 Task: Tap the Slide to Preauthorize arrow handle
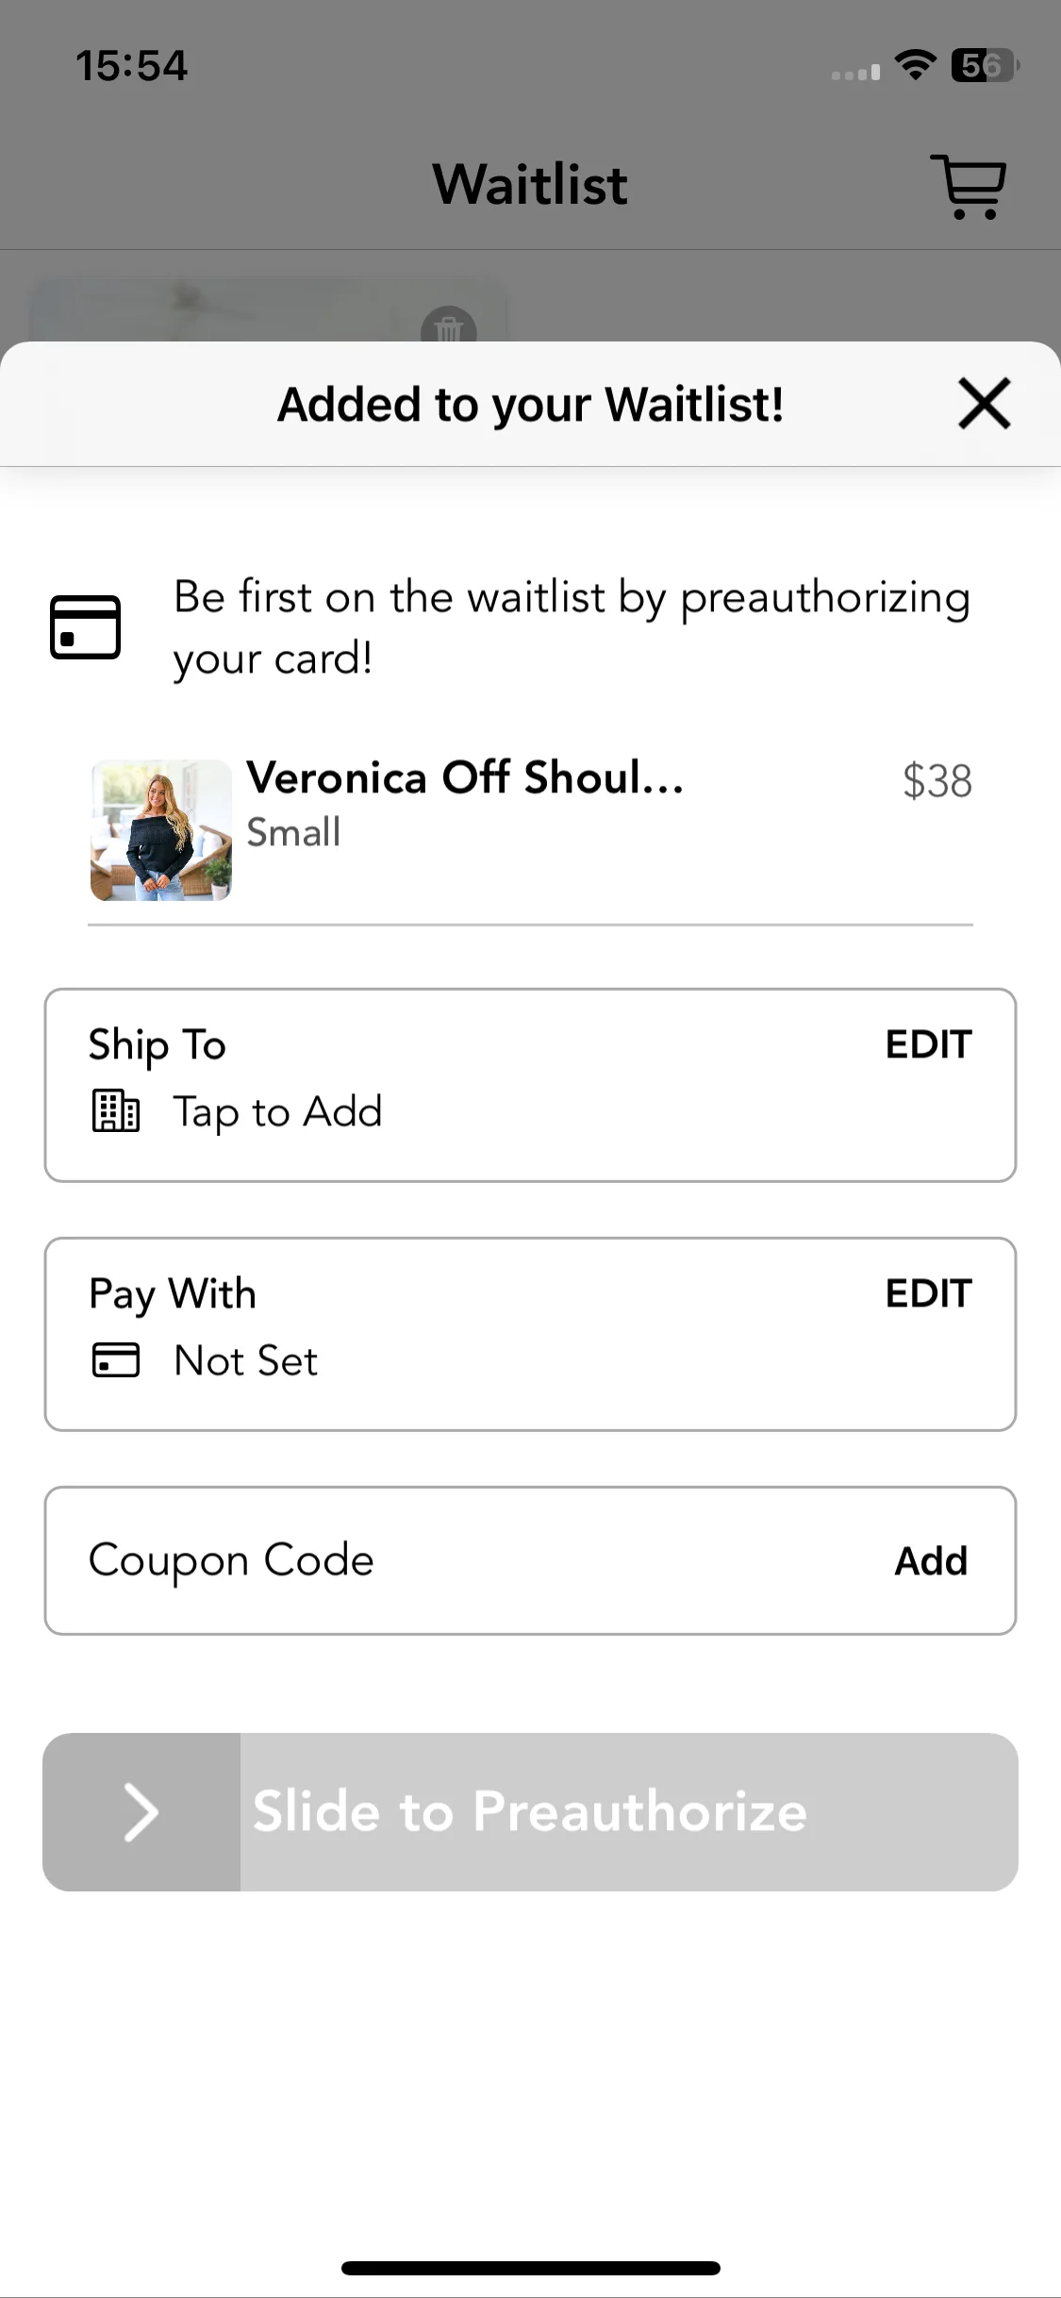pyautogui.click(x=141, y=1812)
